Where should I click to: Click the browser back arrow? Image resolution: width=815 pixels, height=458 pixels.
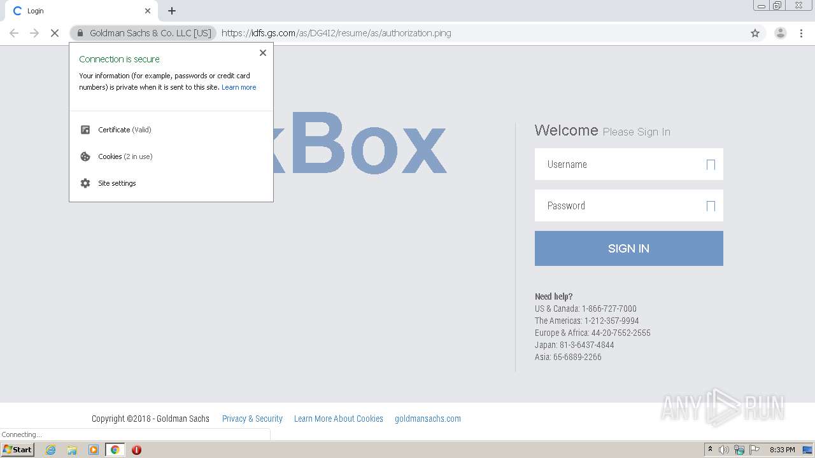(14, 33)
